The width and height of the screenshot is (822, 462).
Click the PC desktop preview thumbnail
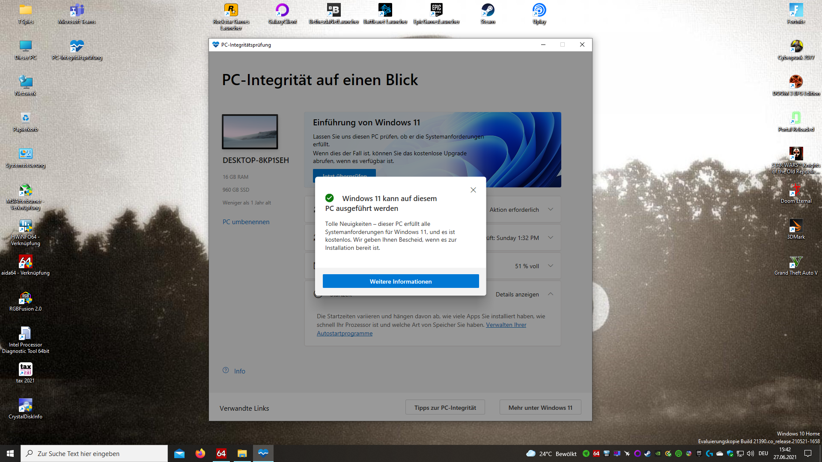(250, 132)
